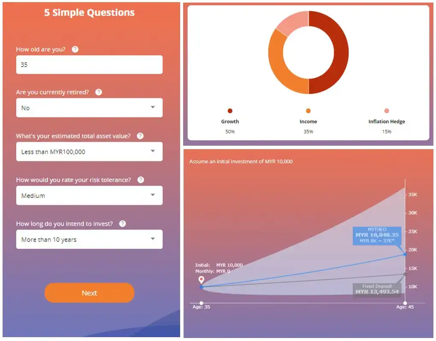Click the Fixed Deposit MYR 13,493.54 label
436x341 pixels.
(377, 290)
